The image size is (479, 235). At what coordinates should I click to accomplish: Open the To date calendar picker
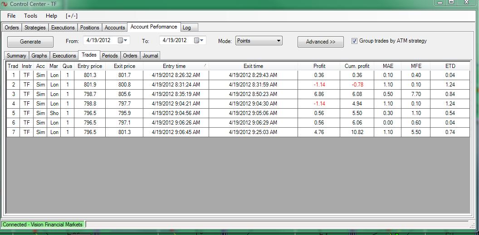pos(199,40)
